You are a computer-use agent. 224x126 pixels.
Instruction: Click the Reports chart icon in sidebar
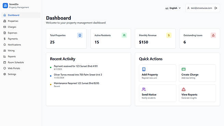point(5,56)
